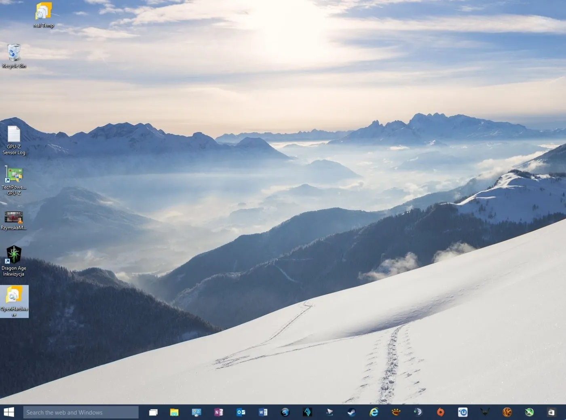Open Microsoft Word from the taskbar
This screenshot has width=566, height=420.
(263, 412)
